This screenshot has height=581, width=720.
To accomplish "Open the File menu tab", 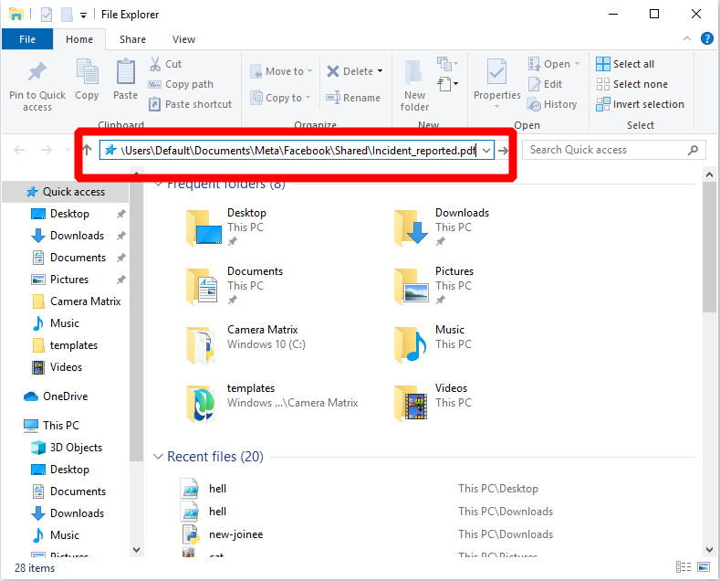I will [27, 39].
